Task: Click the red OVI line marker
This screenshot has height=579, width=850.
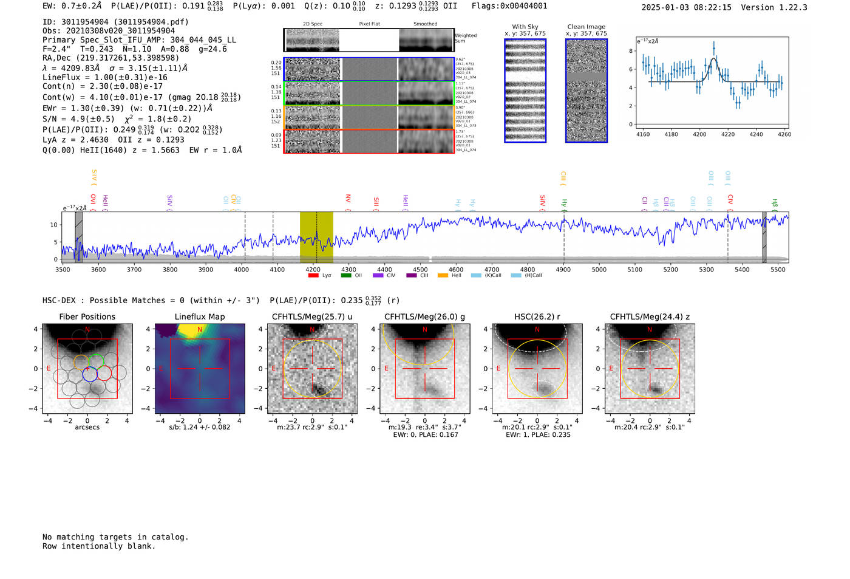Action: pos(93,202)
